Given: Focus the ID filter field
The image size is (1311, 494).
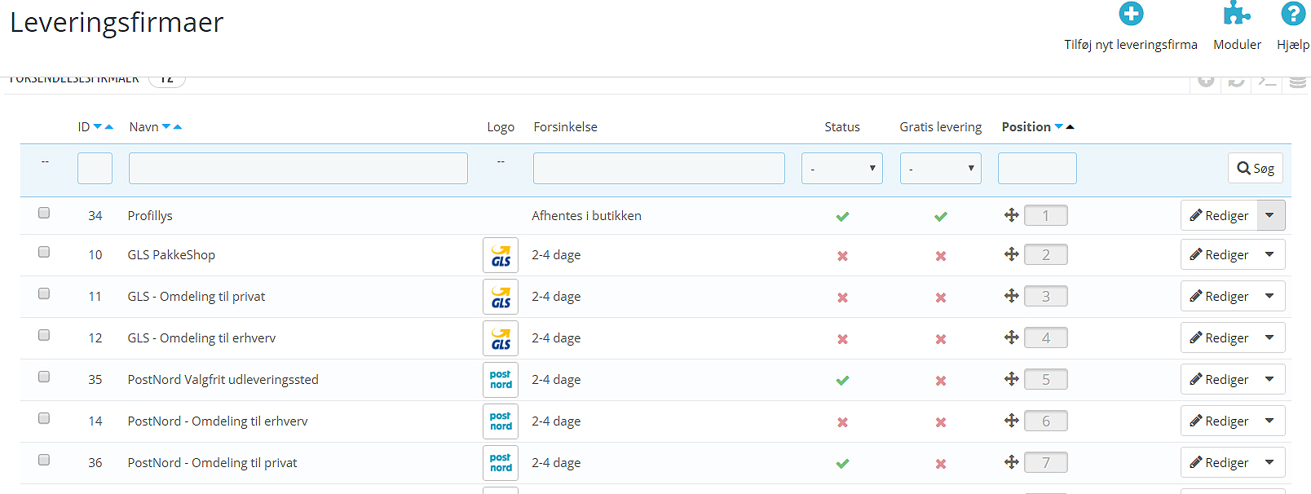Looking at the screenshot, I should pyautogui.click(x=95, y=169).
